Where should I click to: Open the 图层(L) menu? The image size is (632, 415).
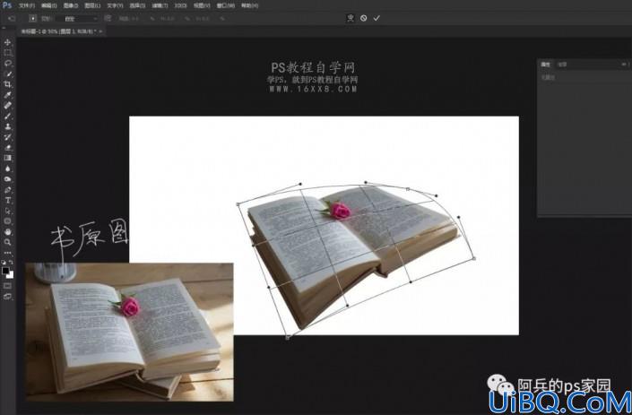click(x=92, y=5)
